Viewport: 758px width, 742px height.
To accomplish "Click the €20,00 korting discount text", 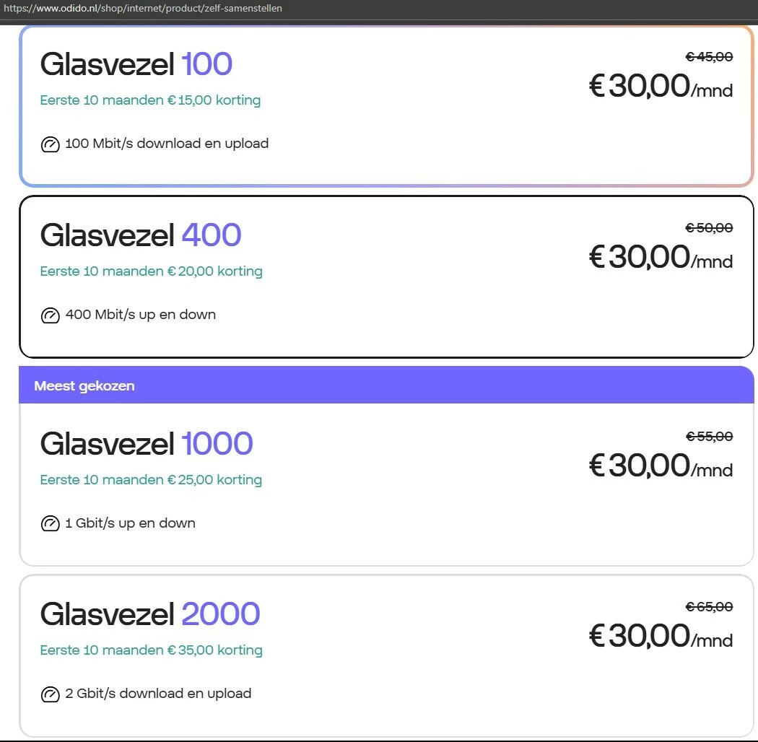I will pos(151,271).
